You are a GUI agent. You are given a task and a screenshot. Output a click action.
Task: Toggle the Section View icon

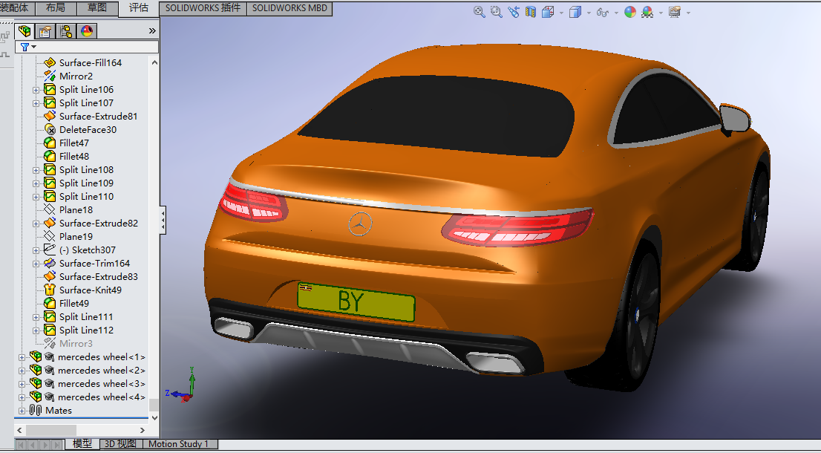pos(531,12)
